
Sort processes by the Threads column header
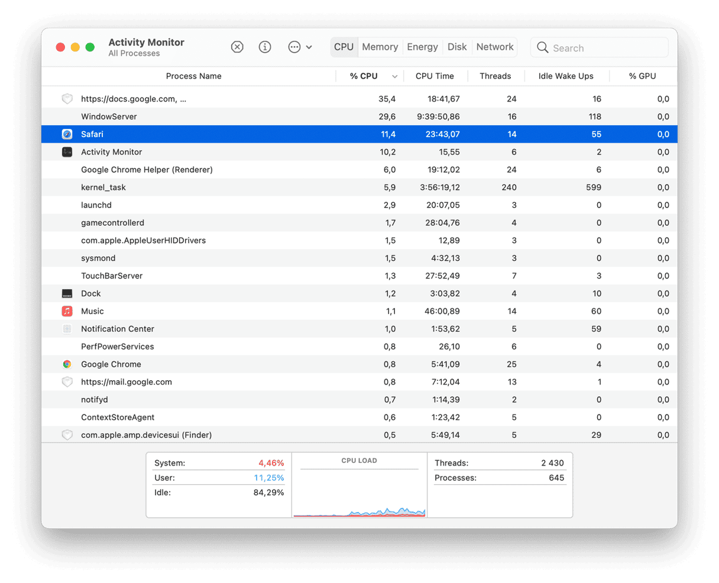(x=495, y=76)
